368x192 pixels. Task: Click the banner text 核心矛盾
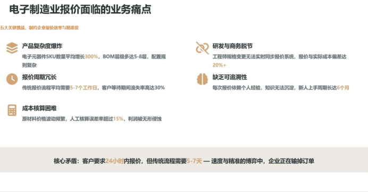coord(65,161)
